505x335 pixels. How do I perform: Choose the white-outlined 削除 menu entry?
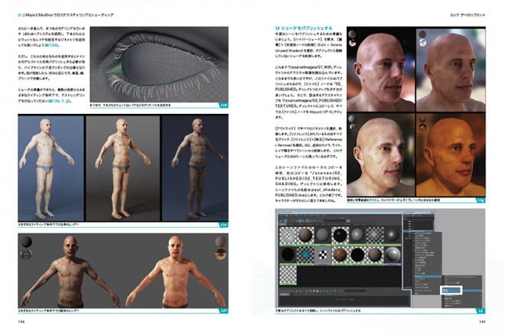click(451, 290)
